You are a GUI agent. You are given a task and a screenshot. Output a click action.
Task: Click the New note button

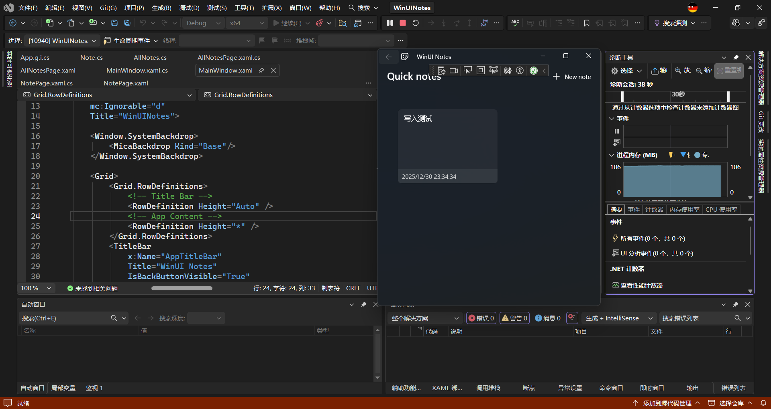(x=572, y=77)
